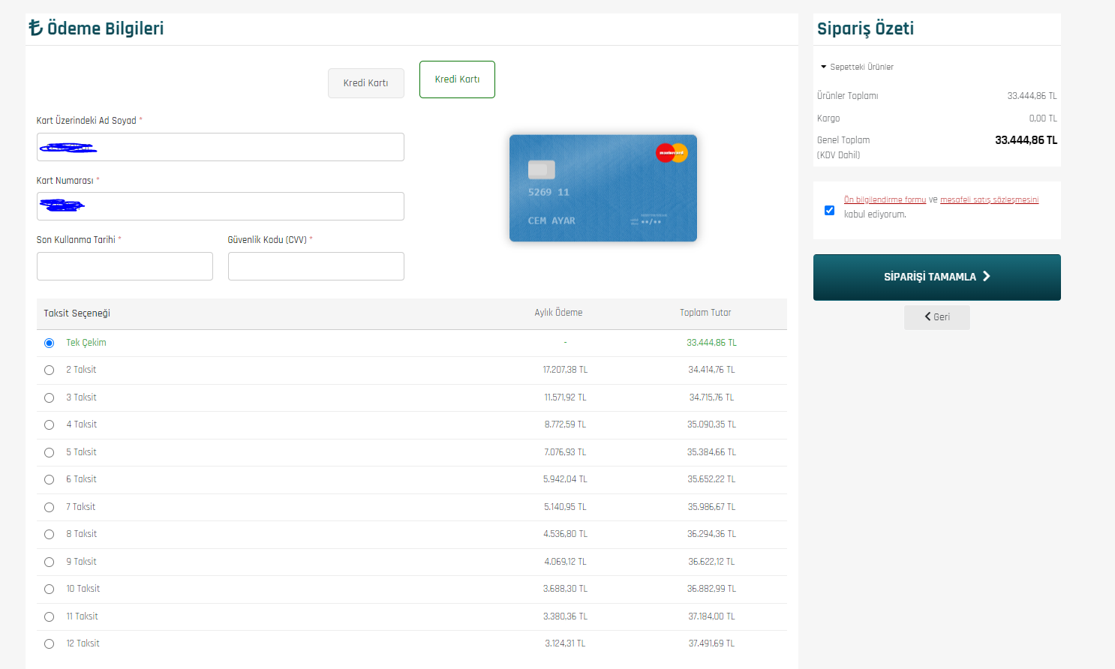Click the 36.882,99 TL total amount
This screenshot has height=669, width=1115.
[x=711, y=589]
